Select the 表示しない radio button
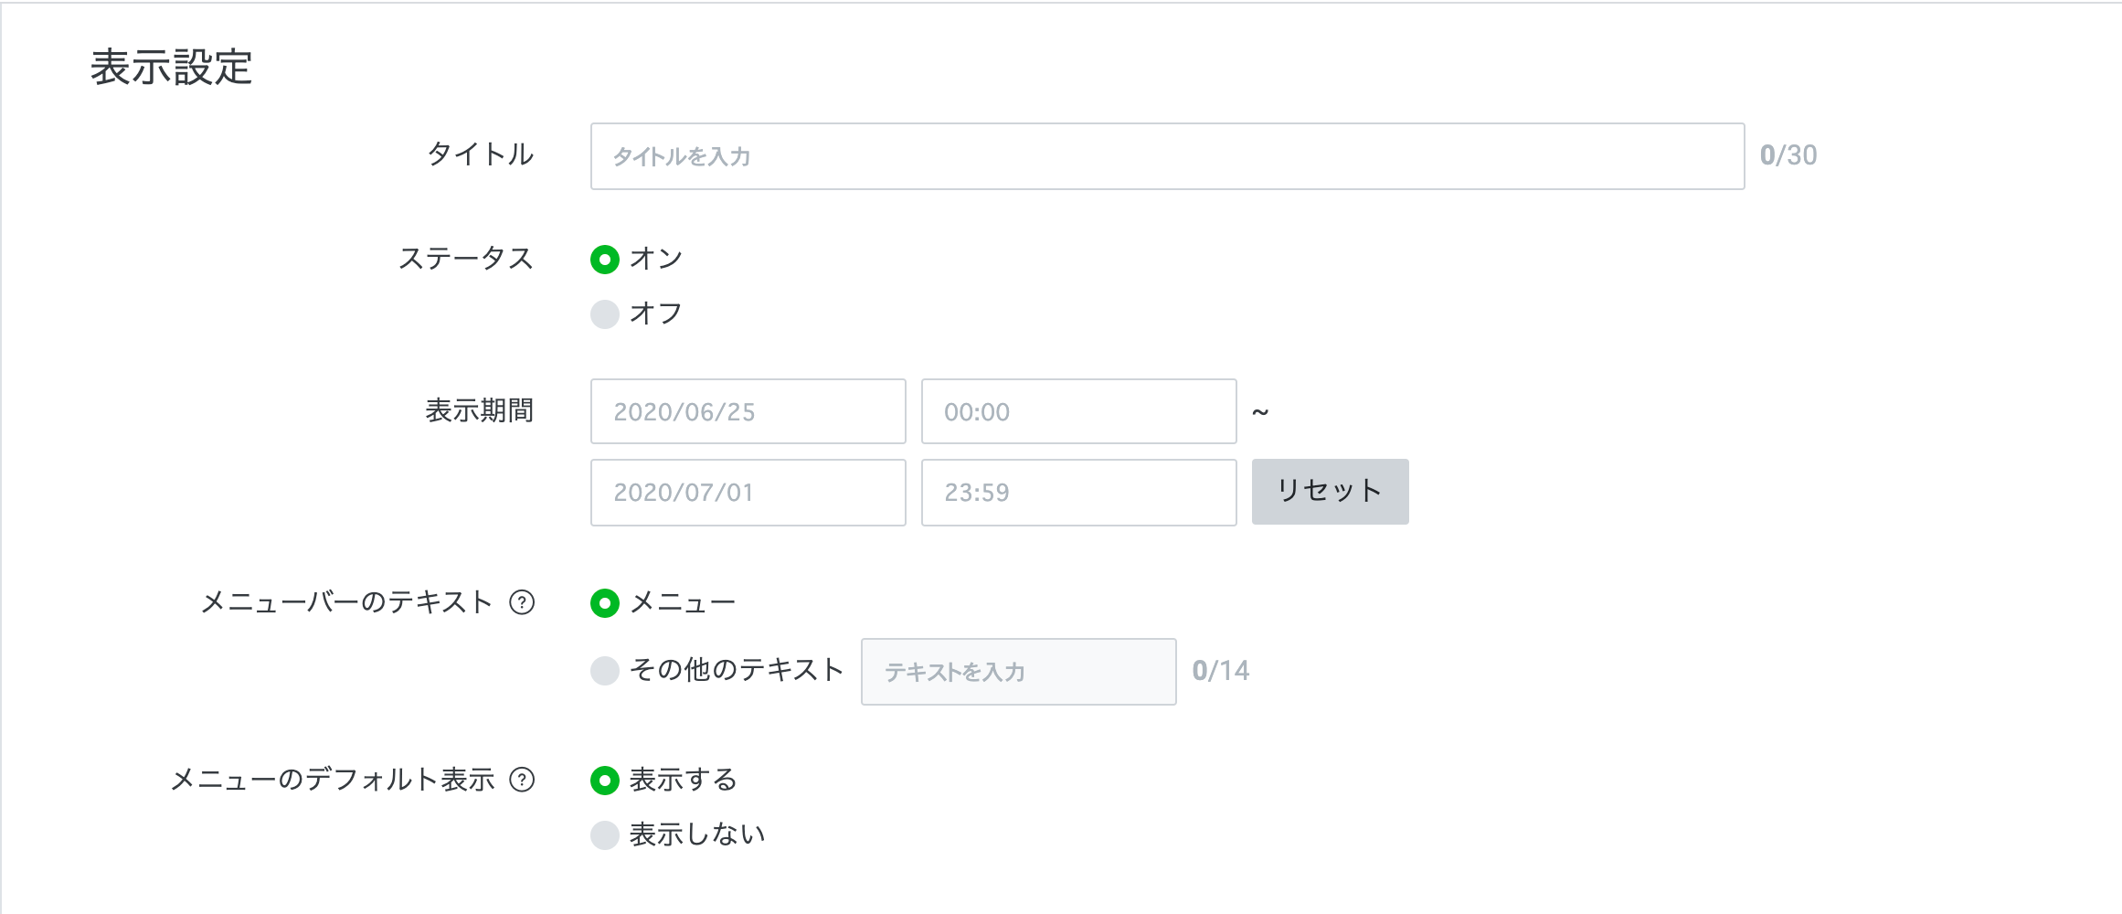 click(605, 835)
